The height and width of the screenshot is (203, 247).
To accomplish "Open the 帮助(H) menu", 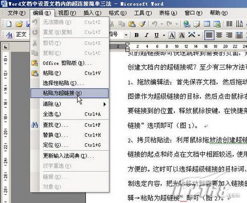I will 219,13.
